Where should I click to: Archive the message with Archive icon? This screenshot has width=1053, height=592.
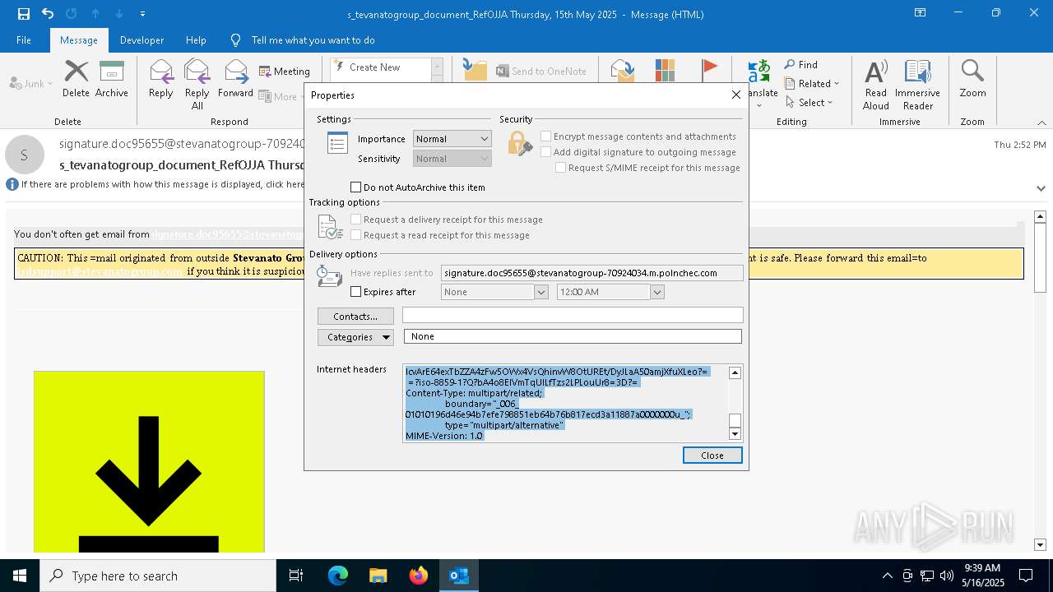[x=112, y=79]
